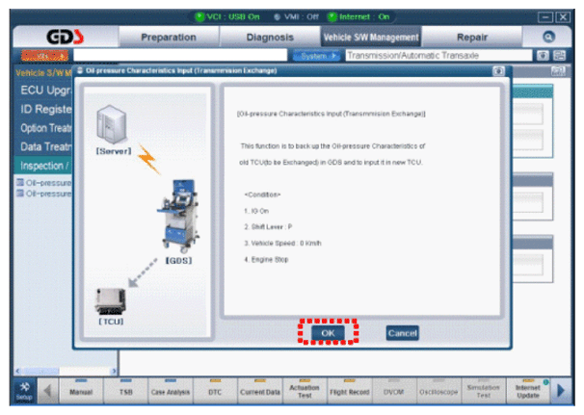Open Case Analysis toolbar item
This screenshot has width=584, height=415.
click(171, 391)
